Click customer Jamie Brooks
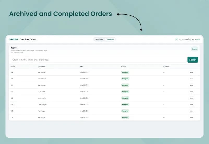 click(x=41, y=98)
